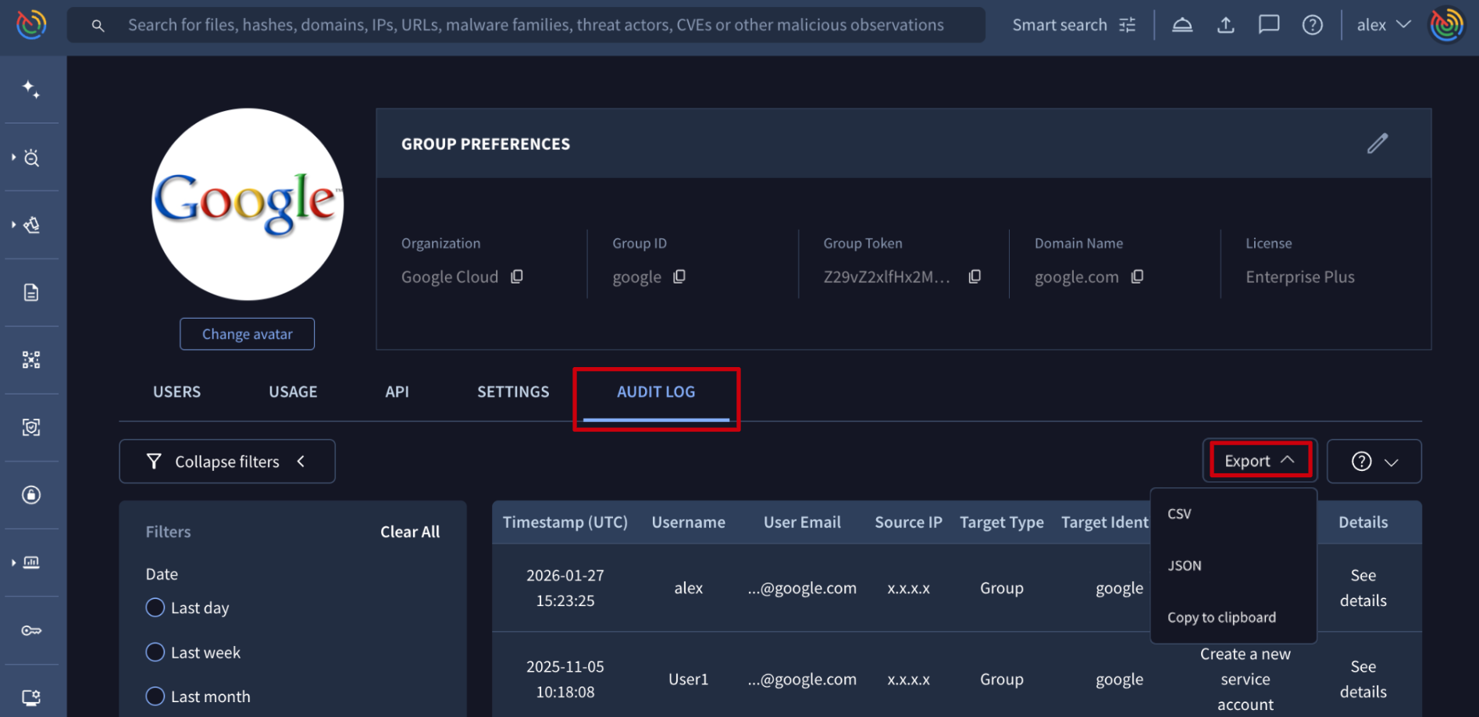The width and height of the screenshot is (1479, 717).
Task: Click the user avatar icon top-right
Action: [x=1446, y=25]
